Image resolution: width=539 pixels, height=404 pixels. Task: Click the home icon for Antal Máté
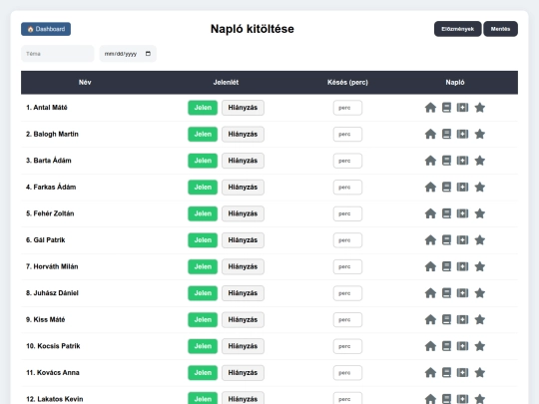(x=430, y=108)
